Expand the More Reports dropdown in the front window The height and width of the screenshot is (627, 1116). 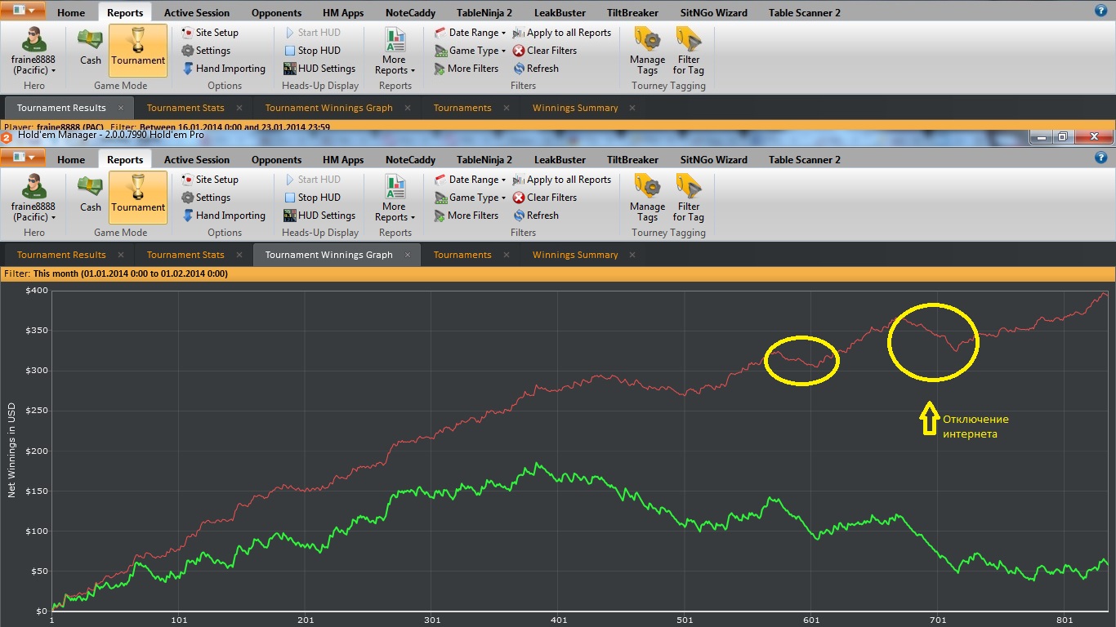[395, 198]
